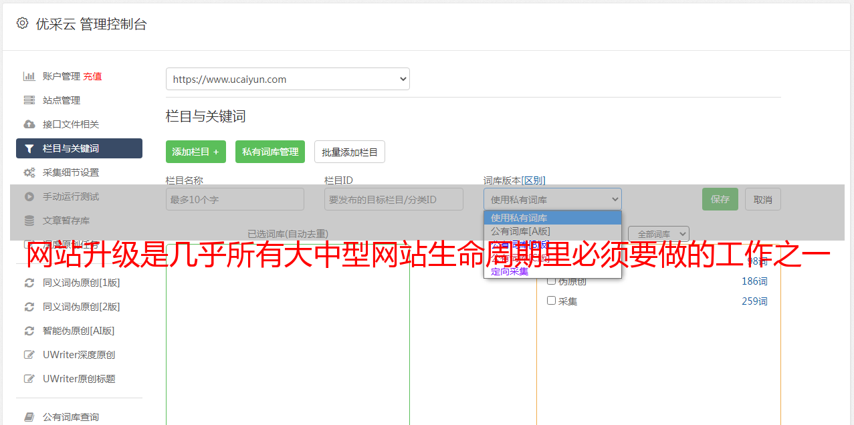Screen dimensions: 854x425
Task: Click the green 保存 button
Action: click(720, 199)
